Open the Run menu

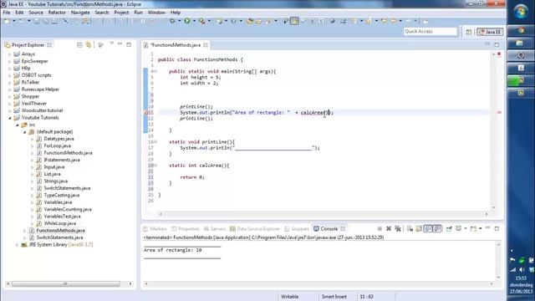pyautogui.click(x=138, y=13)
